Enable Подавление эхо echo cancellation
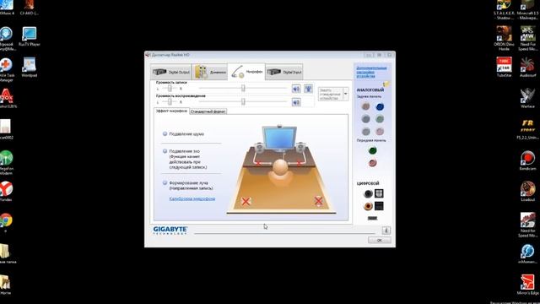 165,151
